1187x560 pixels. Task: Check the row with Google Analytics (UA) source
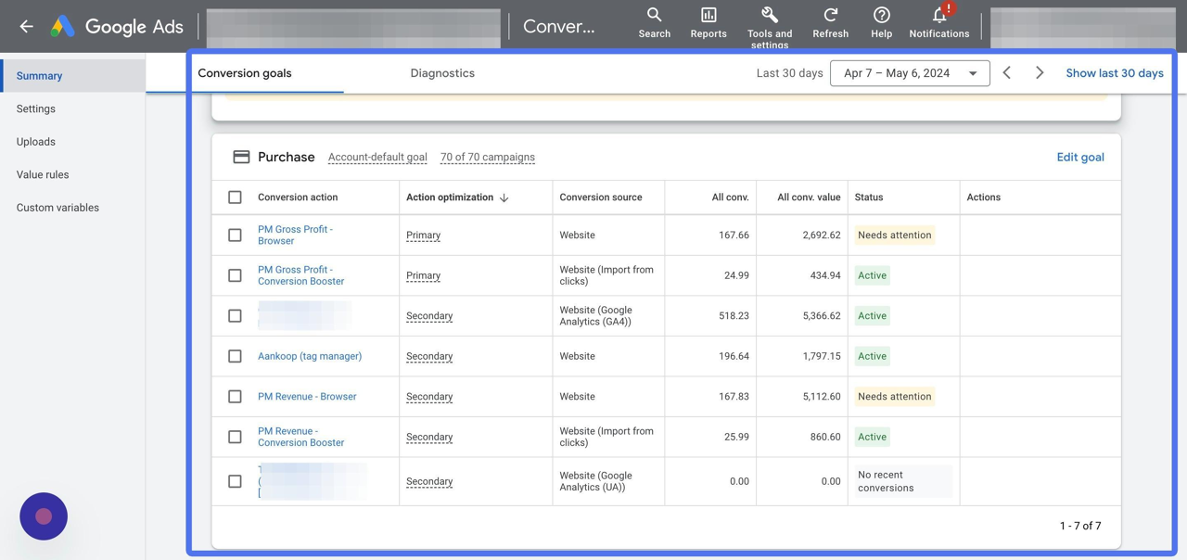pyautogui.click(x=235, y=481)
